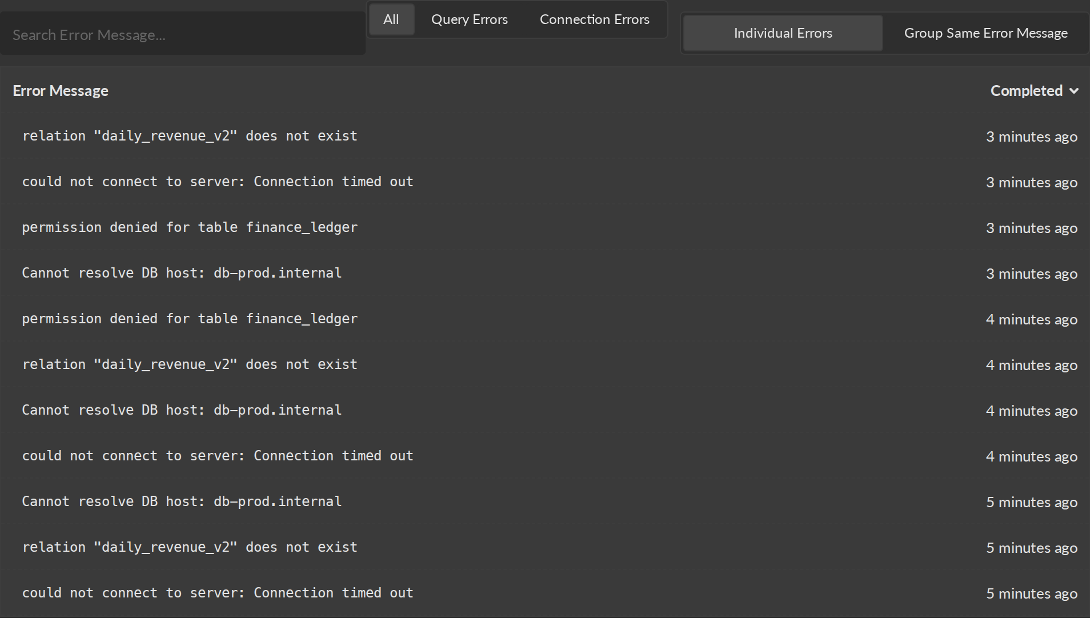Open the Connection timed out error from 5 minutes ago
1090x618 pixels.
[545, 593]
